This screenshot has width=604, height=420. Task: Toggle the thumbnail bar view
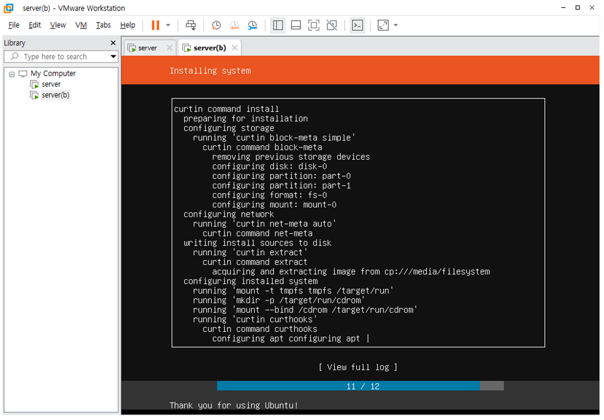(x=296, y=25)
